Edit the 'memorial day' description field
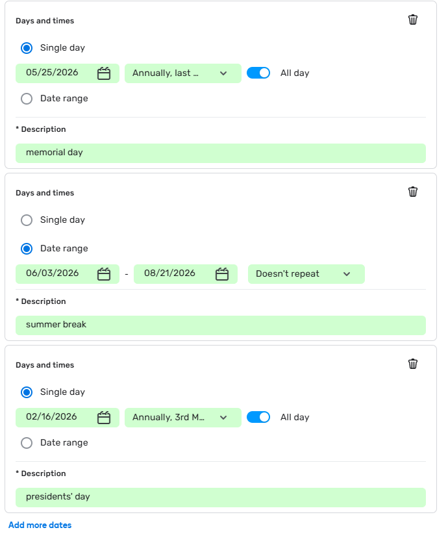The height and width of the screenshot is (543, 448). [x=221, y=153]
